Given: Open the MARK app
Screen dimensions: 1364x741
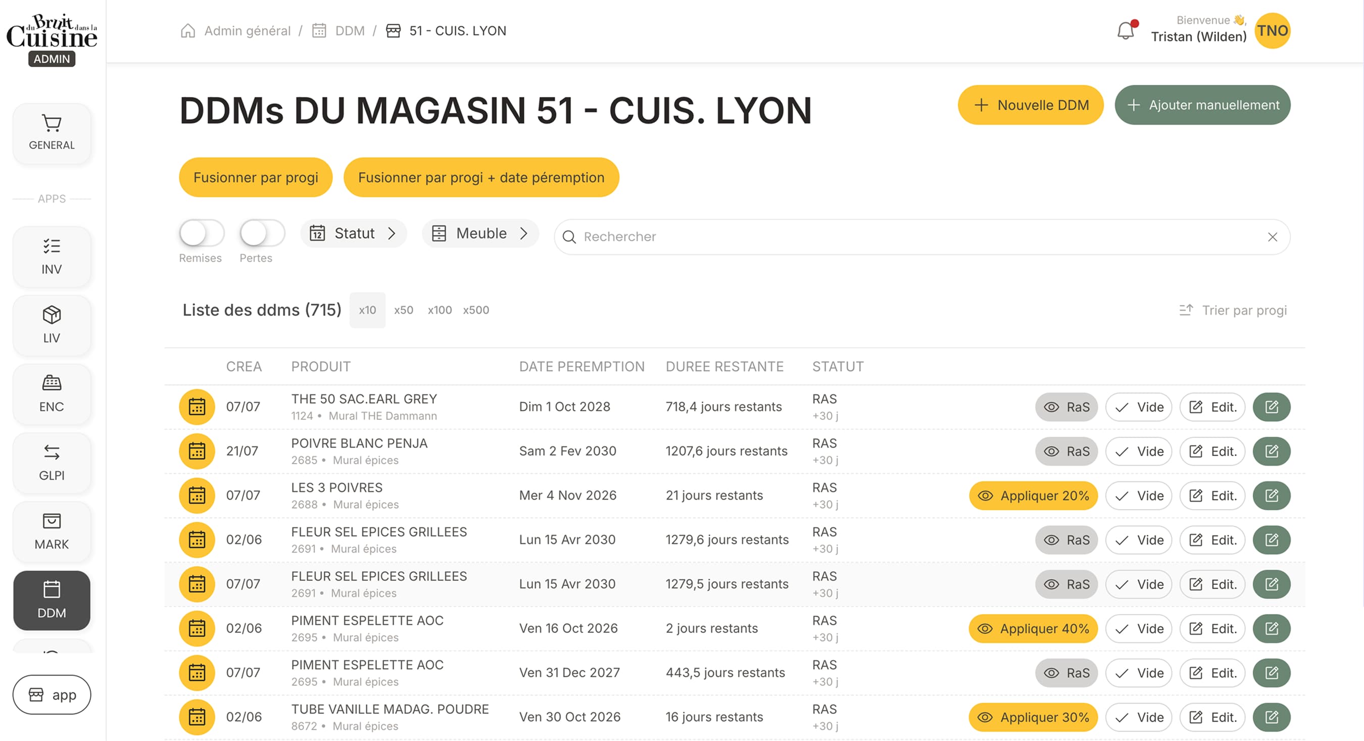Looking at the screenshot, I should 52,532.
